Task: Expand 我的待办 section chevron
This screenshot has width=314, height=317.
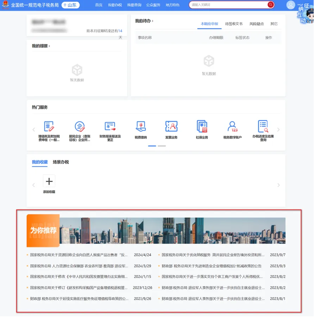Action: click(152, 21)
